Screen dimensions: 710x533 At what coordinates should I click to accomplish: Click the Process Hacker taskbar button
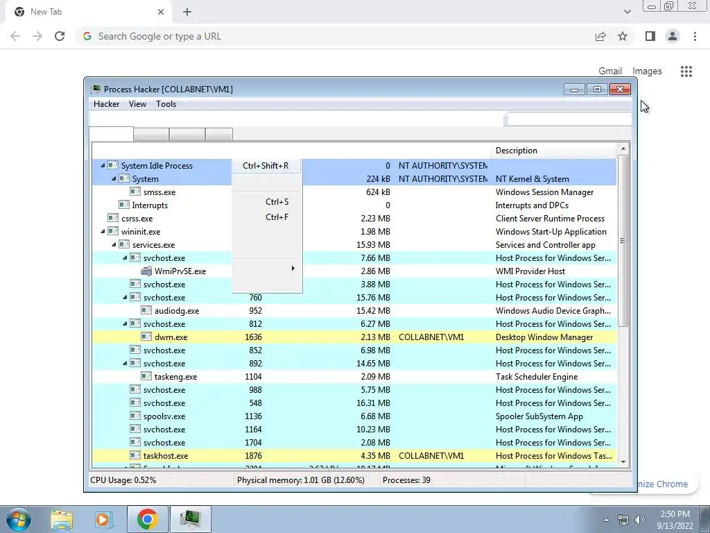[190, 519]
